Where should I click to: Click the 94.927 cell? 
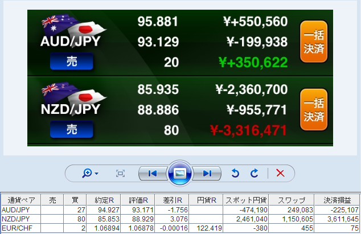coord(104,210)
